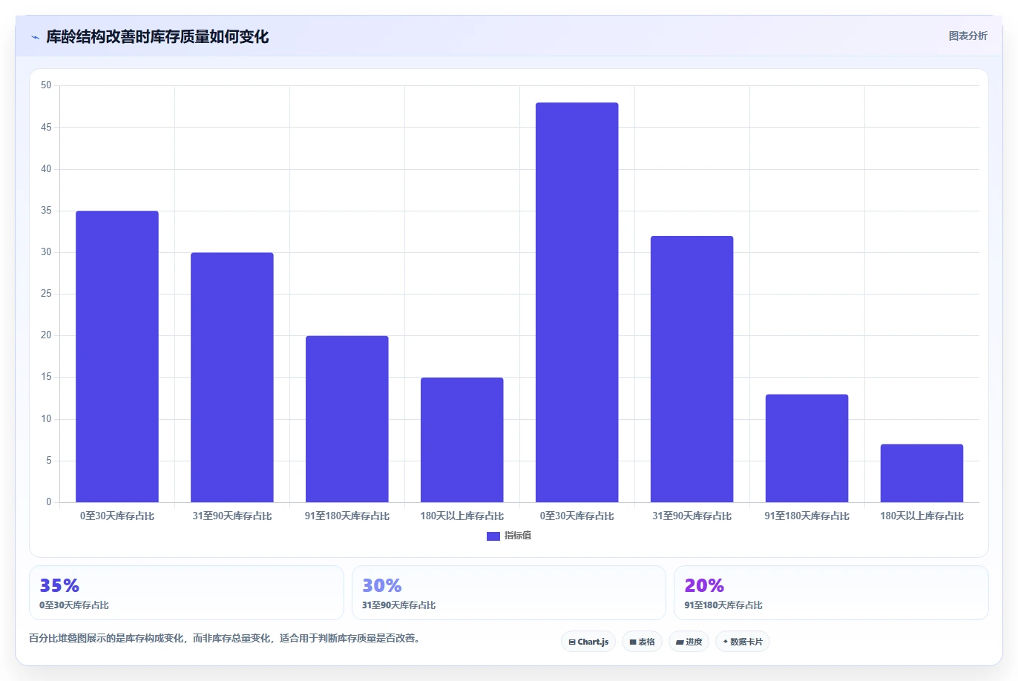Click the 进度 tag chip

(x=689, y=642)
